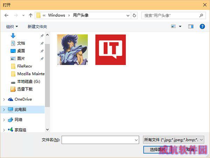
Task: Select 网络 in navigation pane
Action: tap(18, 120)
